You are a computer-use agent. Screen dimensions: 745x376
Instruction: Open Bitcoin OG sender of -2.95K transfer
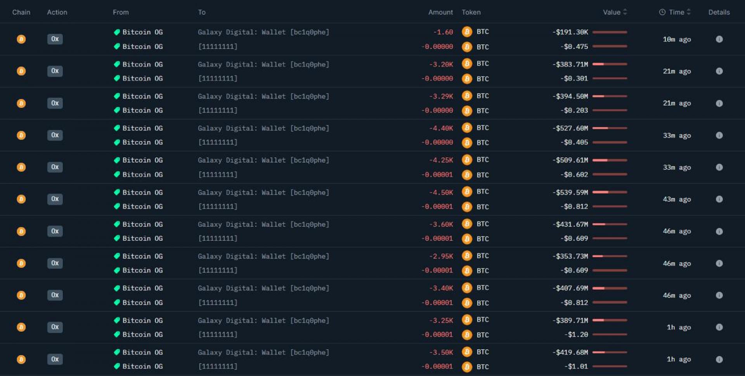pos(138,256)
